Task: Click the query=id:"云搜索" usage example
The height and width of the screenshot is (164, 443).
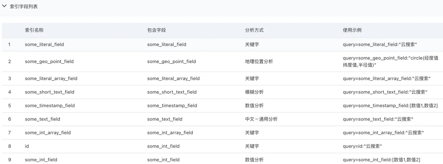Action: click(362, 146)
